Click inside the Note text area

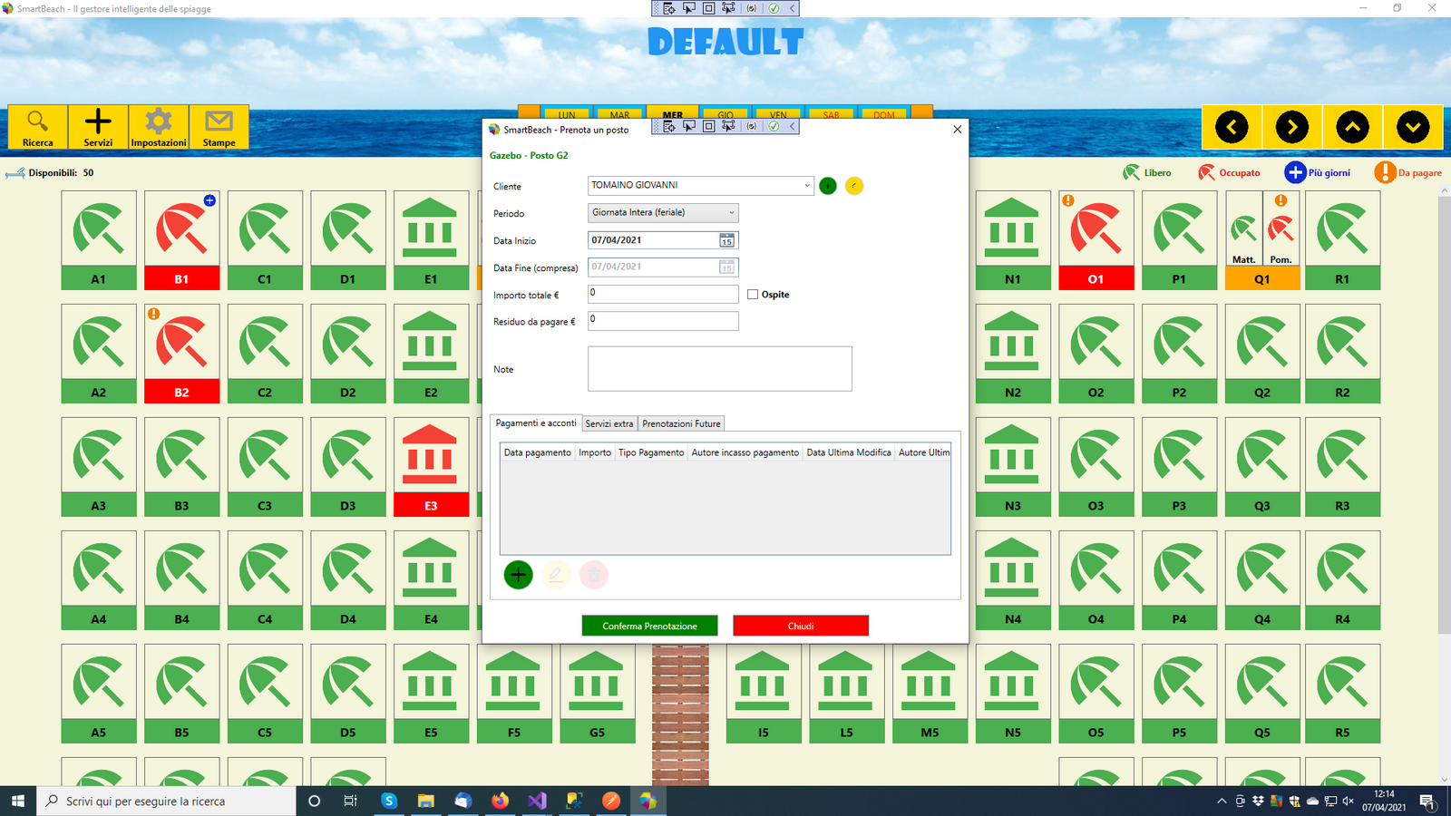[x=720, y=369]
